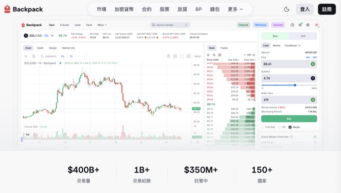Open the 1h timeframe selector
The height and width of the screenshot is (193, 341).
click(x=26, y=56)
